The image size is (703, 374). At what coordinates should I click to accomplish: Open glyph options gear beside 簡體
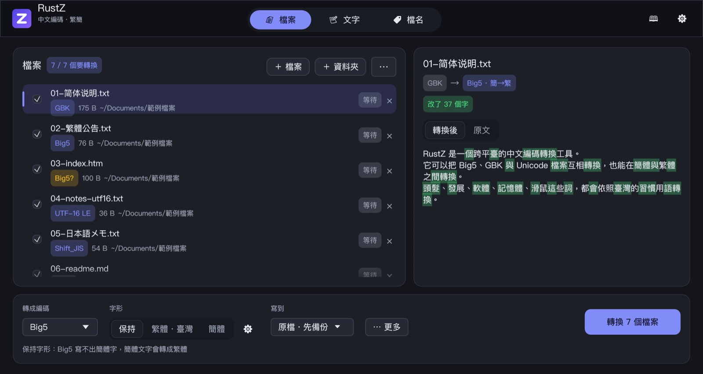248,329
